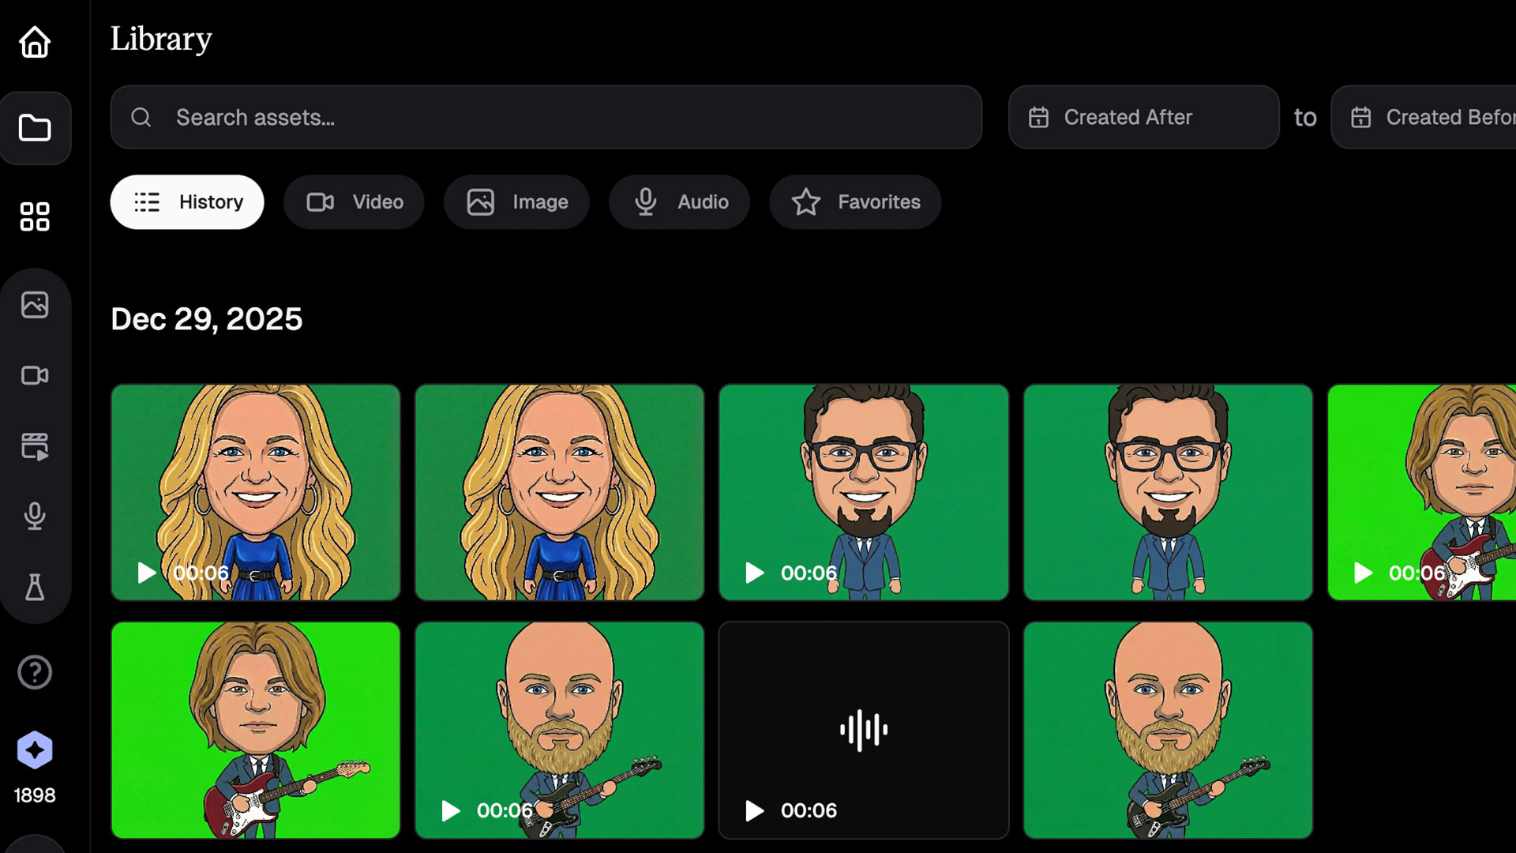Screen dimensions: 1516x853
Task: Select the Dec 29, 2025 date heading
Action: click(x=206, y=319)
